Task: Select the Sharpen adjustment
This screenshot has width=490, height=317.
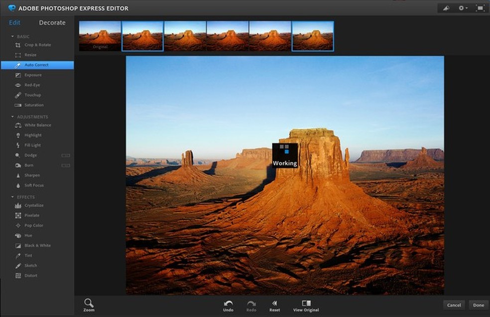Action: pyautogui.click(x=32, y=175)
